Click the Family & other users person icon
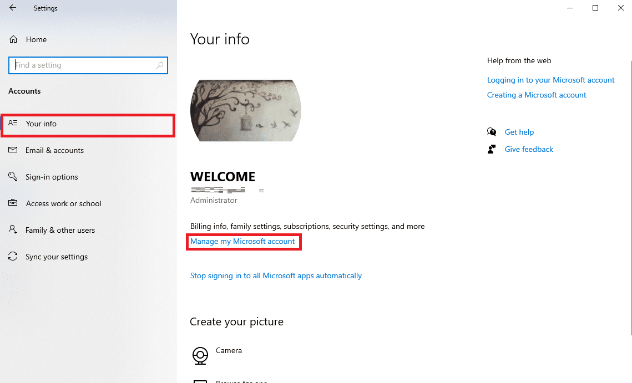The height and width of the screenshot is (383, 632). (13, 229)
